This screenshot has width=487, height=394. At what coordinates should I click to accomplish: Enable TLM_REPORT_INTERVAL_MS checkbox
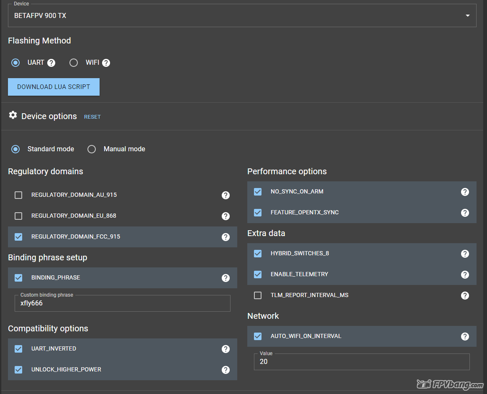tap(257, 295)
